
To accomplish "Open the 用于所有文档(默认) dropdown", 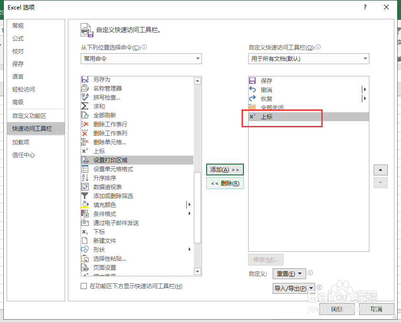I will point(309,59).
